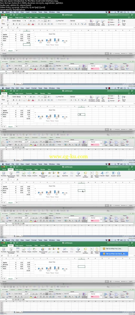
Task: Click Hyperlink icon in frame without feedback menu
Action: coord(78,174)
